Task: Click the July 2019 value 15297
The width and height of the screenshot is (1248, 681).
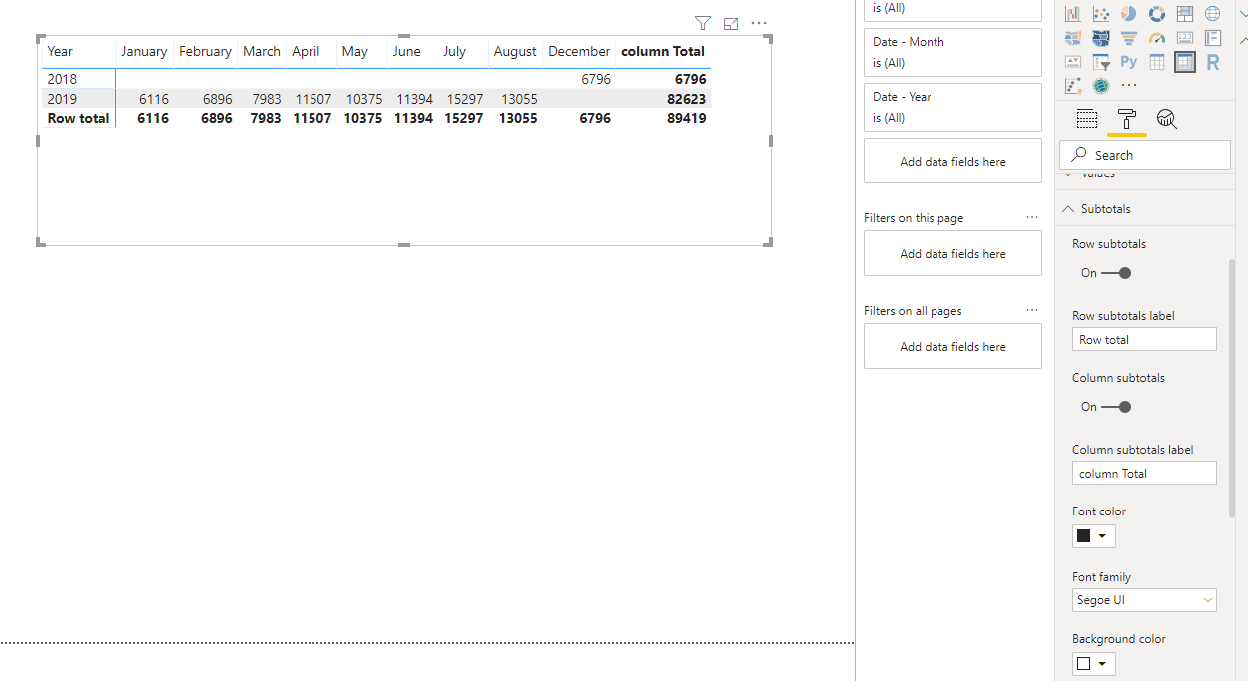Action: (465, 99)
